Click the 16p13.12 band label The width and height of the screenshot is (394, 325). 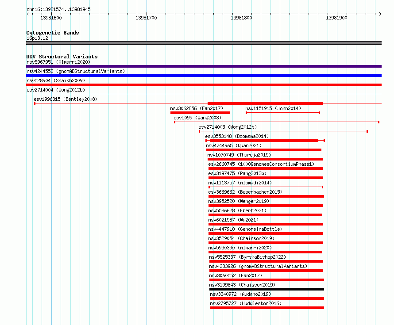point(37,38)
